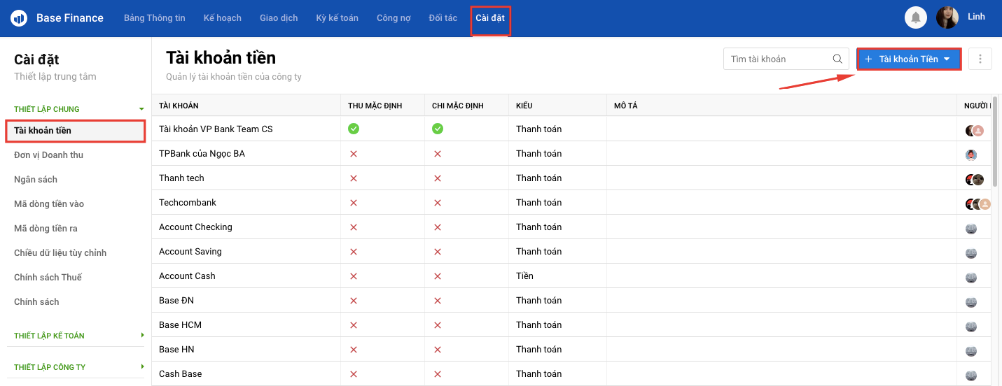Open Đơn vị Doanh thu settings
The height and width of the screenshot is (386, 1002).
pos(48,155)
